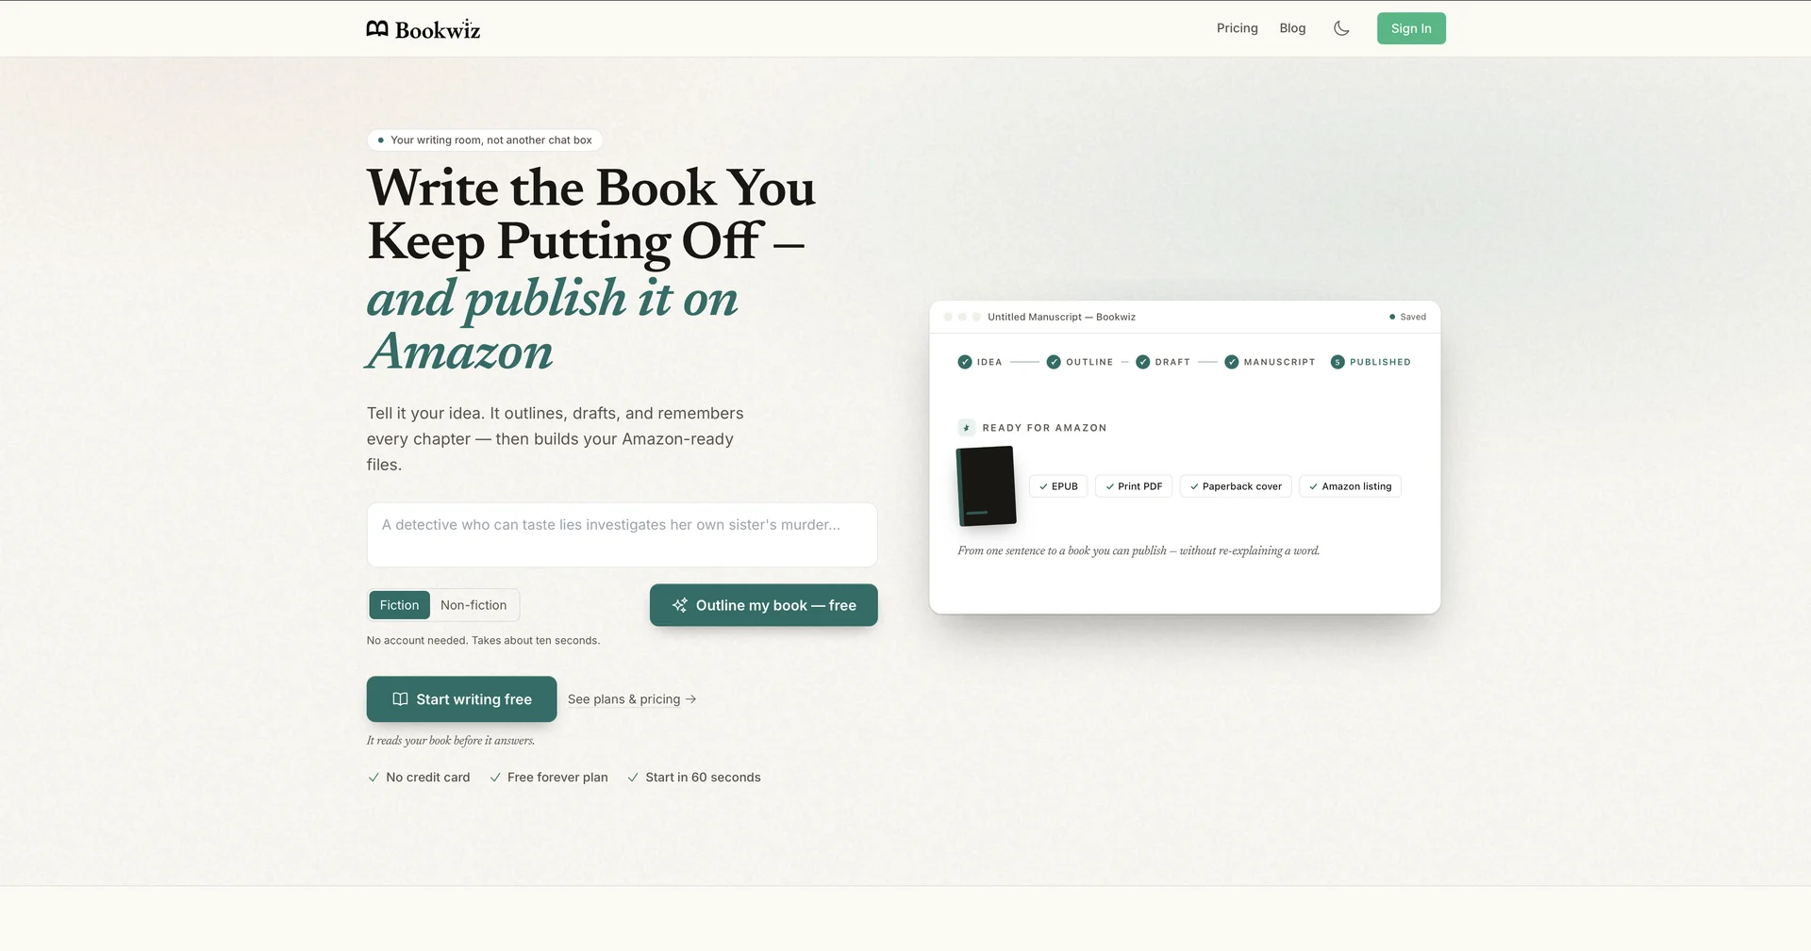
Task: Select the Fiction genre option
Action: coord(399,605)
